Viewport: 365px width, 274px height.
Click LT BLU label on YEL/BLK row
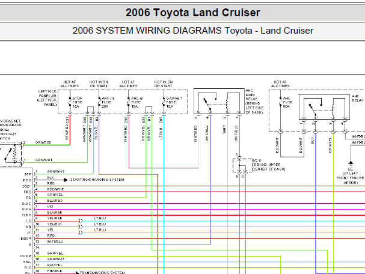tap(100, 224)
